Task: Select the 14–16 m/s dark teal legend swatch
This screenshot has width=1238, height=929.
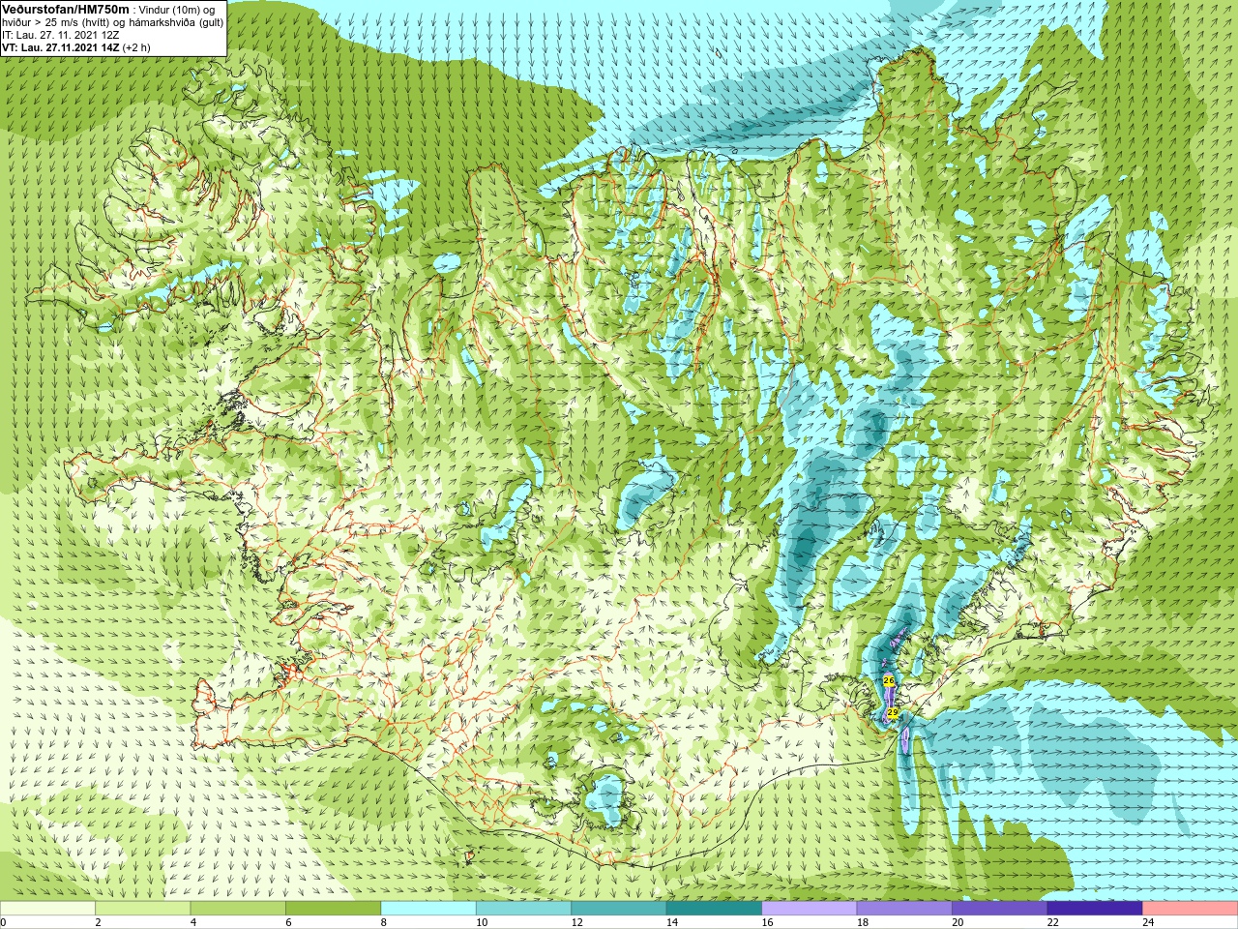Action: point(714,908)
